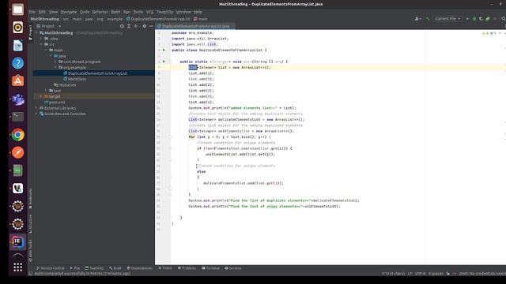Open the TeamCity menu
This screenshot has height=284, width=506.
coord(165,12)
